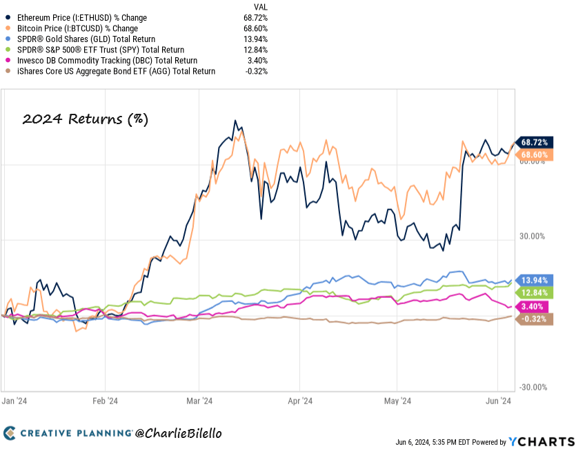Screen dimensions: 576x449
Task: Click the 68.60% value in the legend table
Action: click(255, 28)
